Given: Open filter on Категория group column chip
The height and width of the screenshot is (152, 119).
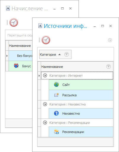Looking at the screenshot, I should (66, 54).
